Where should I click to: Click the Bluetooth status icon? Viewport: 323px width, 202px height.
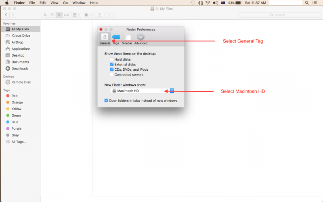pos(200,3)
